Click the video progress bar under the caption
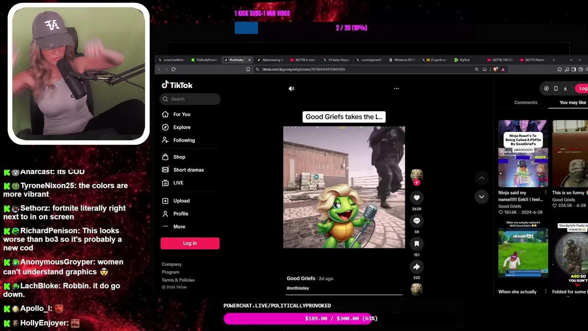 click(x=344, y=295)
